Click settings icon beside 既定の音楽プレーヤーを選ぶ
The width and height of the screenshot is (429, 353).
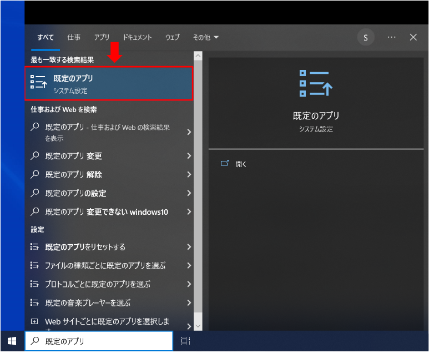click(34, 302)
